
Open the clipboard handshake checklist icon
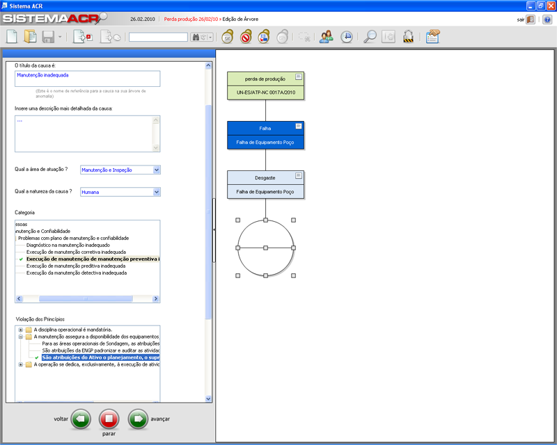[x=432, y=37]
